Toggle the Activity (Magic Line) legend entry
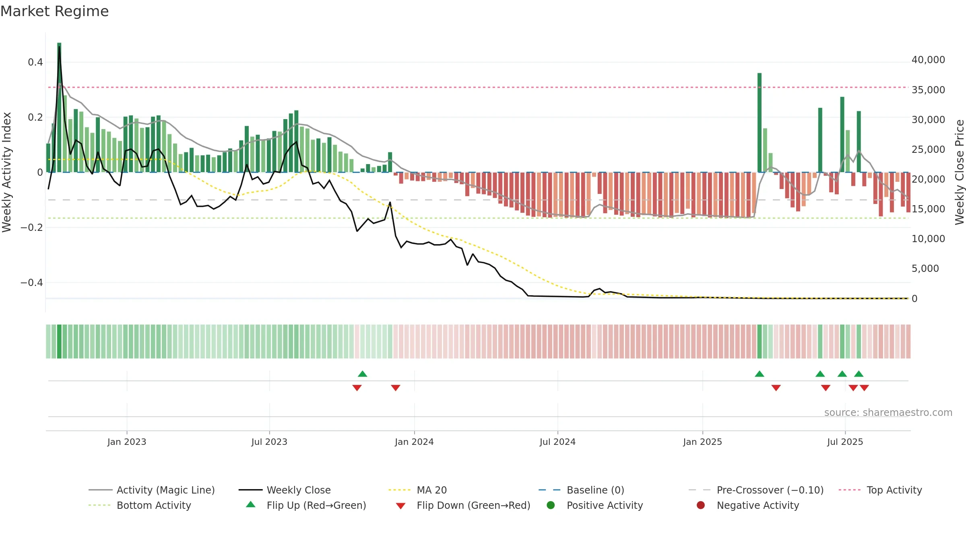This screenshot has width=966, height=543. click(152, 490)
